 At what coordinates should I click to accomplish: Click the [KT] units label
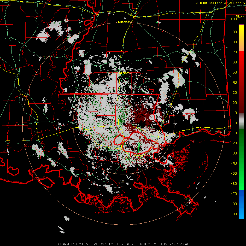pyautogui.click(x=233, y=19)
